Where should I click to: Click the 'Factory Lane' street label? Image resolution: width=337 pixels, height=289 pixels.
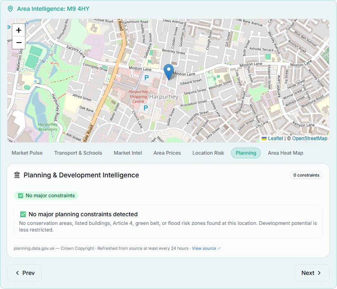pos(76,52)
